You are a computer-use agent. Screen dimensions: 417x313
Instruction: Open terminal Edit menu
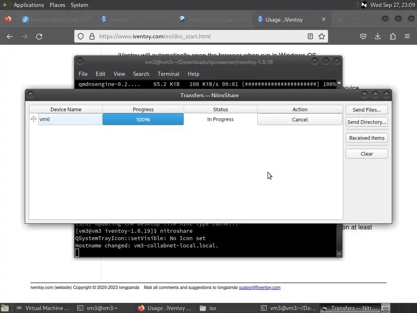(100, 74)
